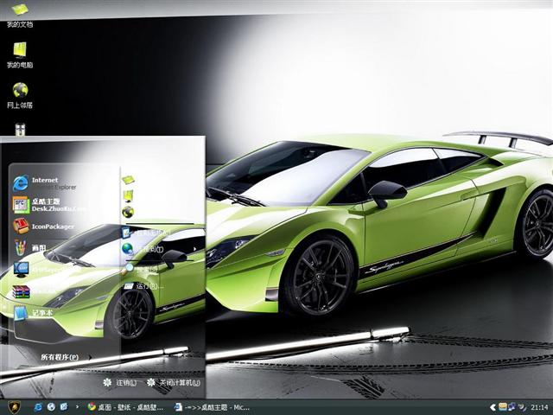Expand All Programs (所有程序)
The height and width of the screenshot is (415, 553).
point(60,356)
